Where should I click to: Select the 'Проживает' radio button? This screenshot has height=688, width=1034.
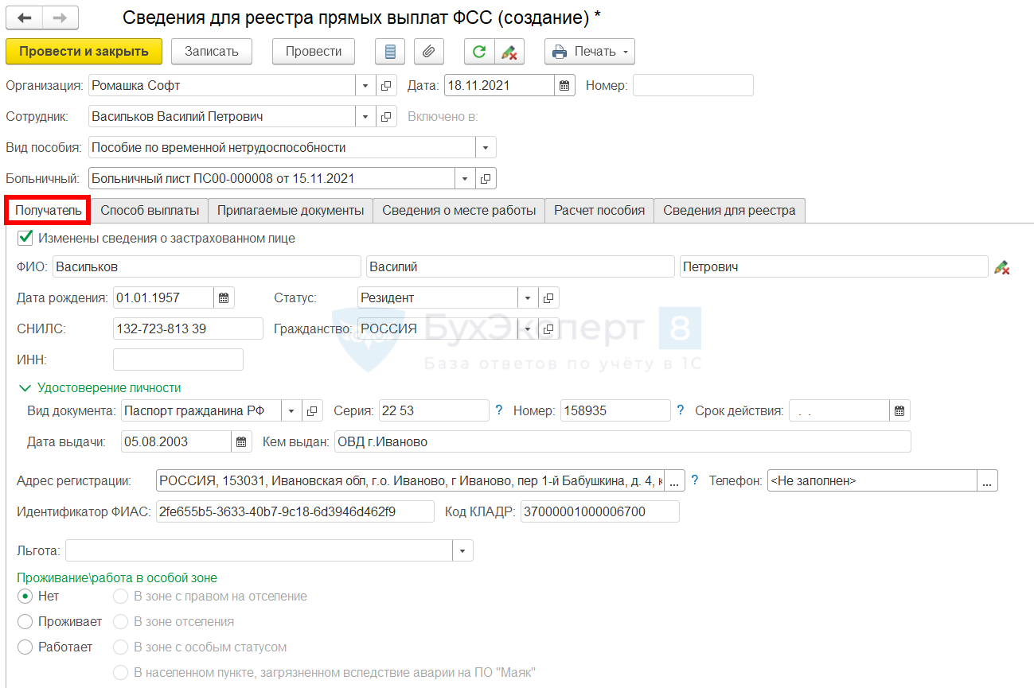(x=25, y=621)
